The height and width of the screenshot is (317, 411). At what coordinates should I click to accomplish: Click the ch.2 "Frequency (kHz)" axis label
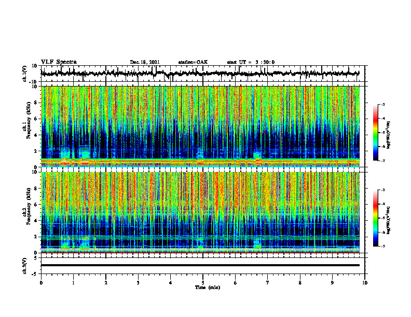click(x=29, y=206)
